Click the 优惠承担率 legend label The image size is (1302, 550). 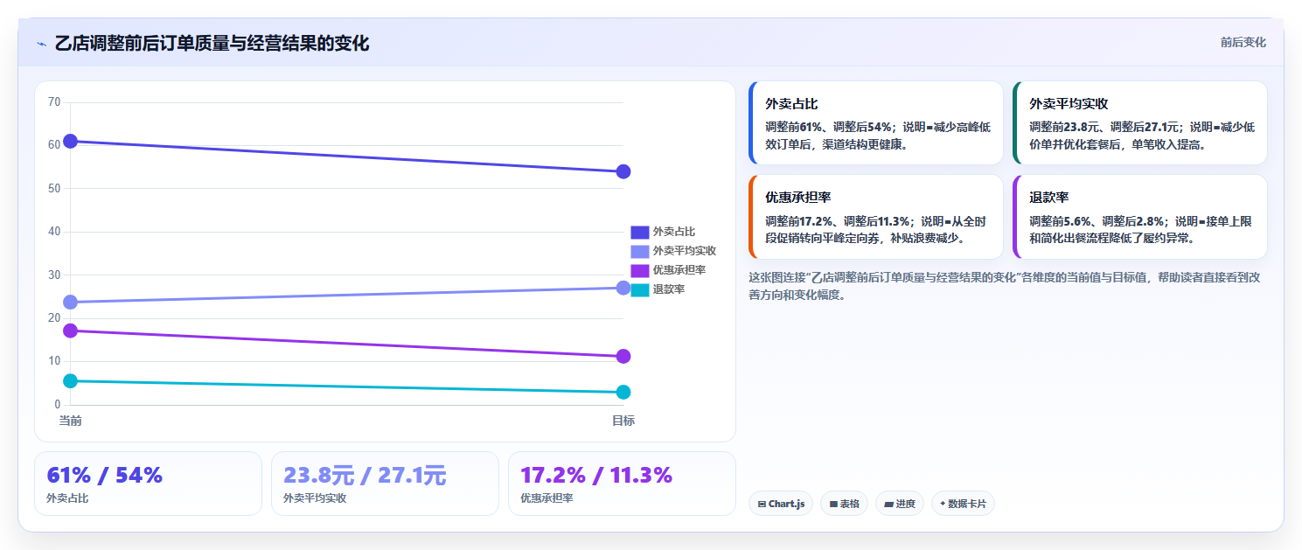pos(679,270)
